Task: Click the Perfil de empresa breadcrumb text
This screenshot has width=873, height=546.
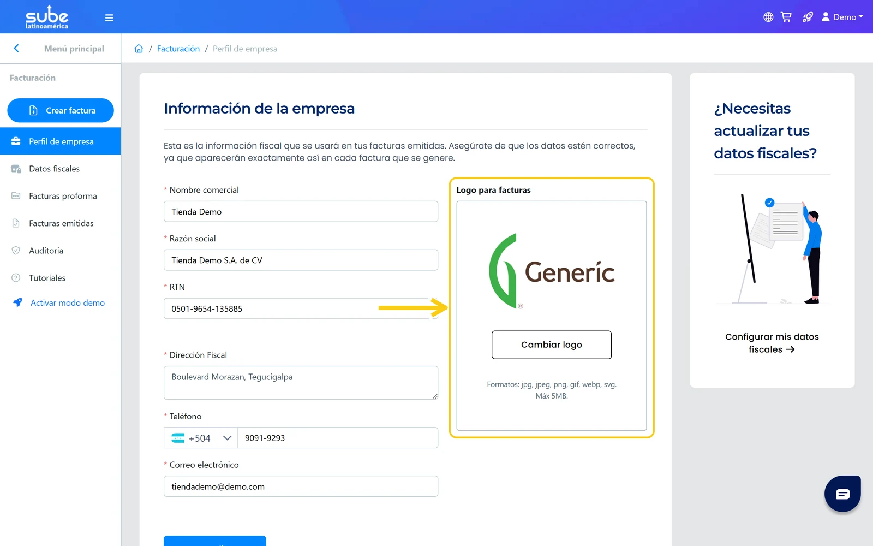Action: pos(245,49)
